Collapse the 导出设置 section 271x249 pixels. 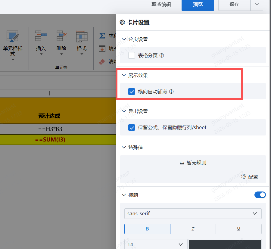(x=124, y=111)
